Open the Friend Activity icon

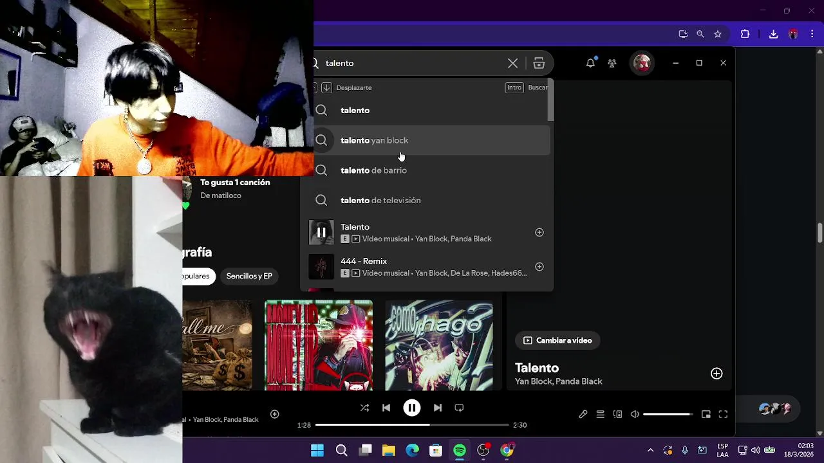[612, 63]
